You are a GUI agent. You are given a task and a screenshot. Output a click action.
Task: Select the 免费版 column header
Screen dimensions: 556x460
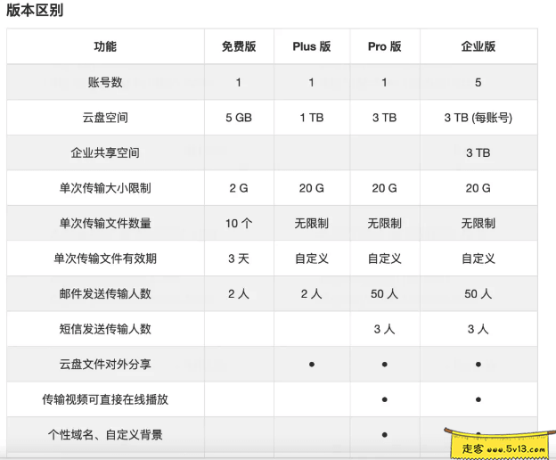239,46
